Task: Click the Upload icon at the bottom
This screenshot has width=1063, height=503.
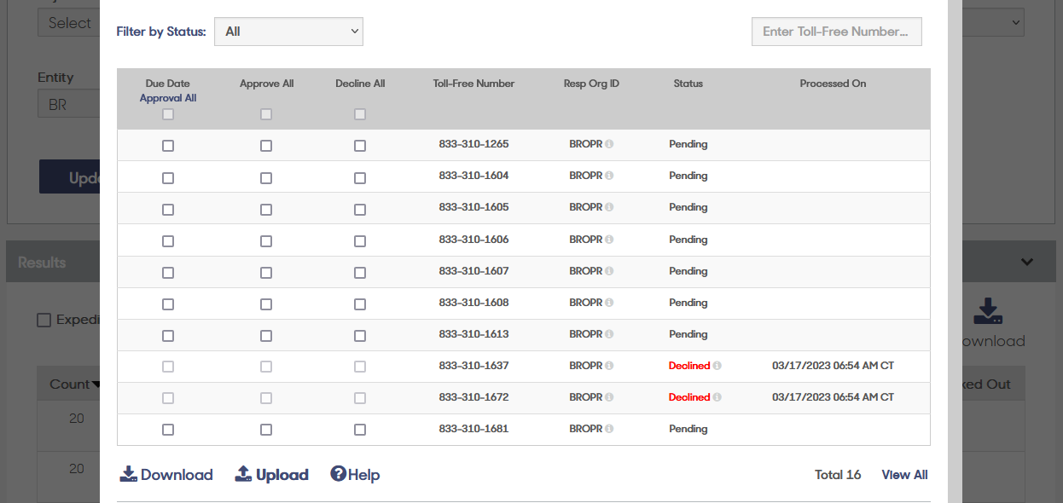Action: point(243,474)
